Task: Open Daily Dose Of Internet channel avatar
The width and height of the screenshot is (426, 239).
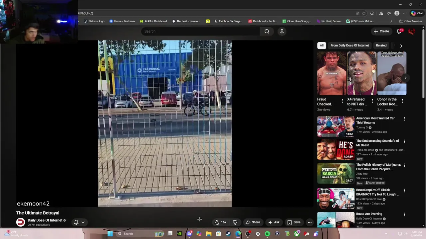Action: pos(21,222)
